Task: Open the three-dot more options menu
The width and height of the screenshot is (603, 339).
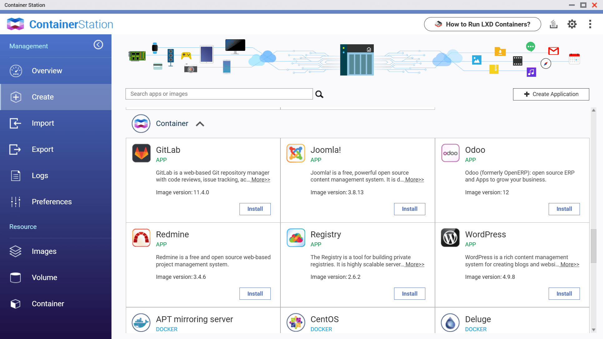Action: (590, 24)
